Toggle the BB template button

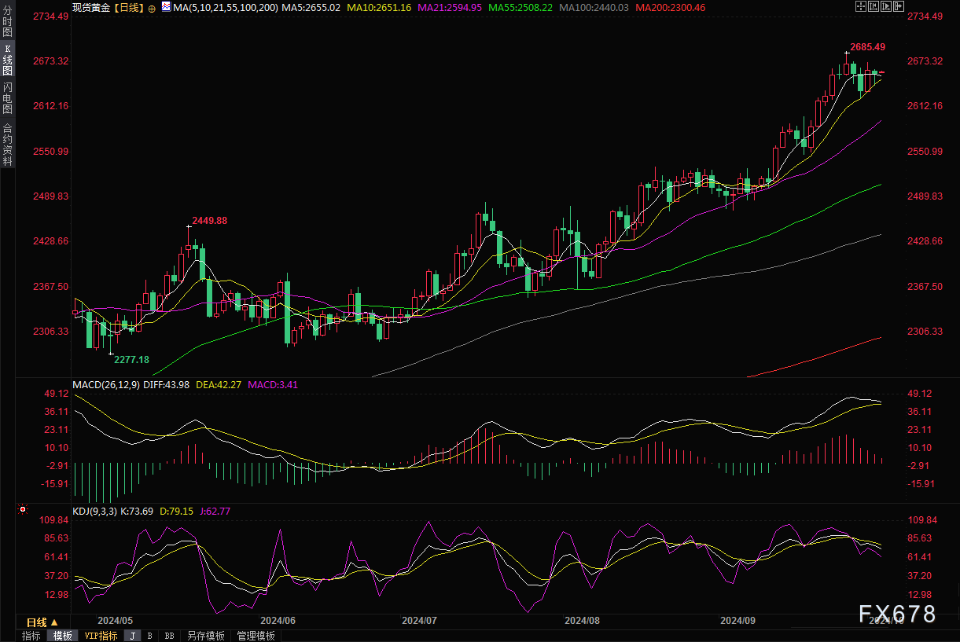click(169, 636)
